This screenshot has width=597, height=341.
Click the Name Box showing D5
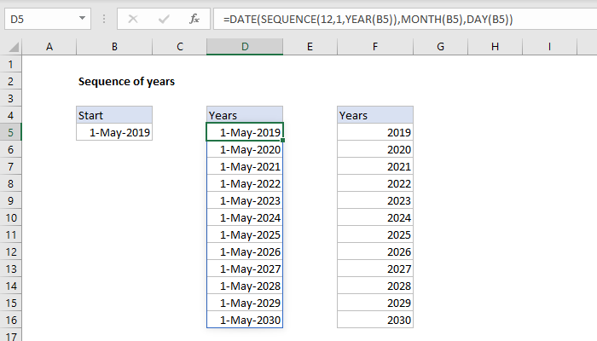click(x=43, y=18)
